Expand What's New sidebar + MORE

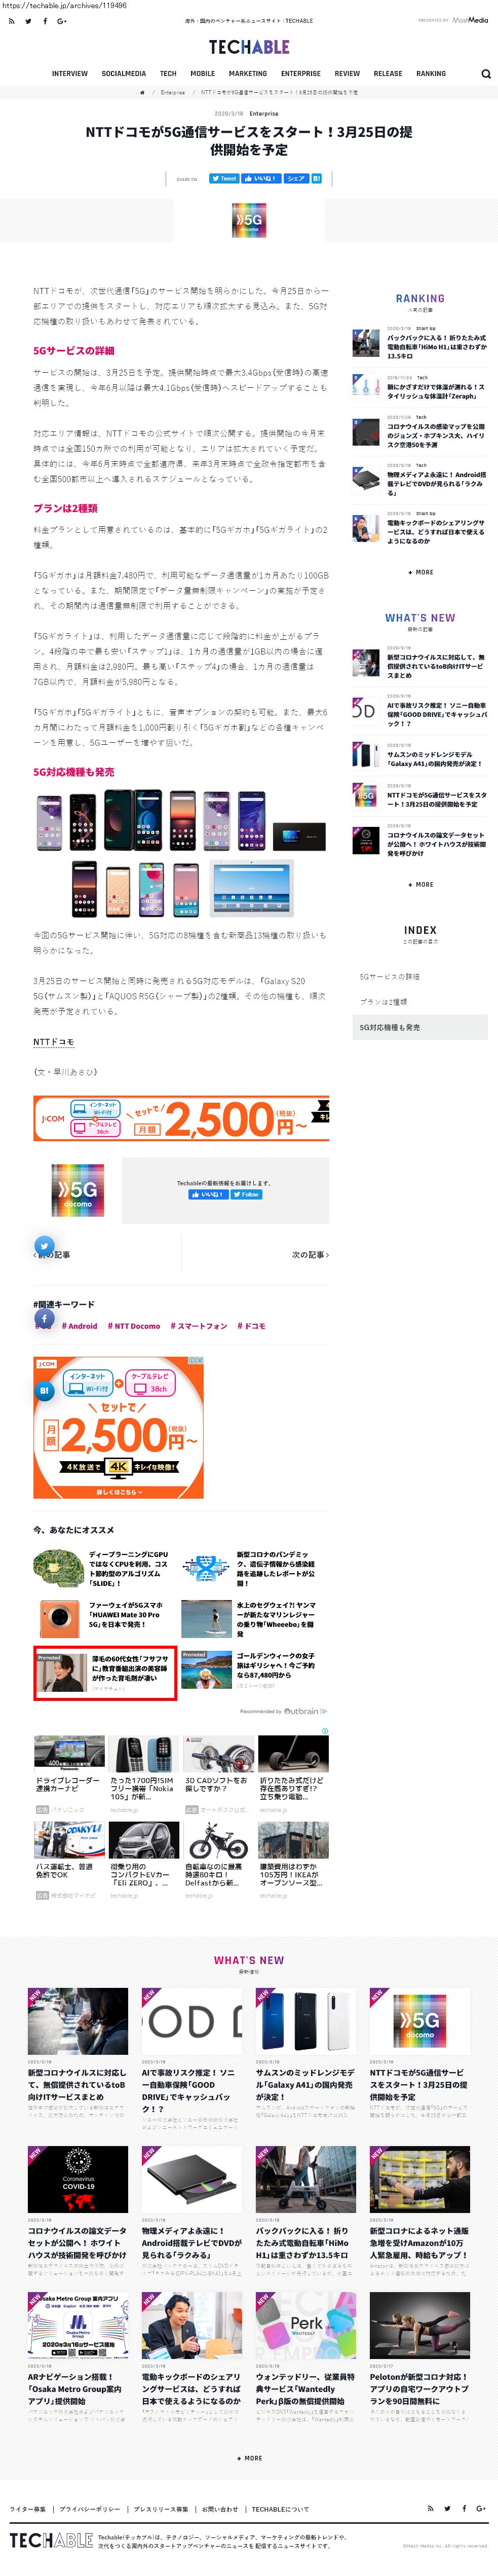[x=420, y=885]
